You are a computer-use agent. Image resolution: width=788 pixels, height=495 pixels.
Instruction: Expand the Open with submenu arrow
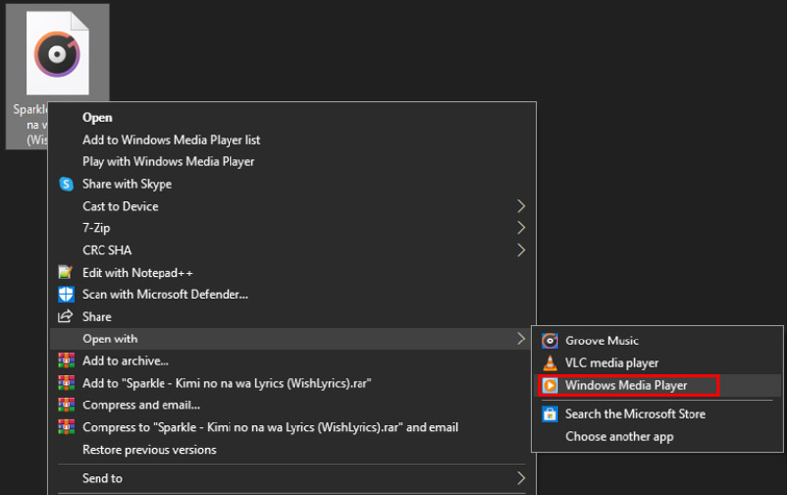pos(521,339)
